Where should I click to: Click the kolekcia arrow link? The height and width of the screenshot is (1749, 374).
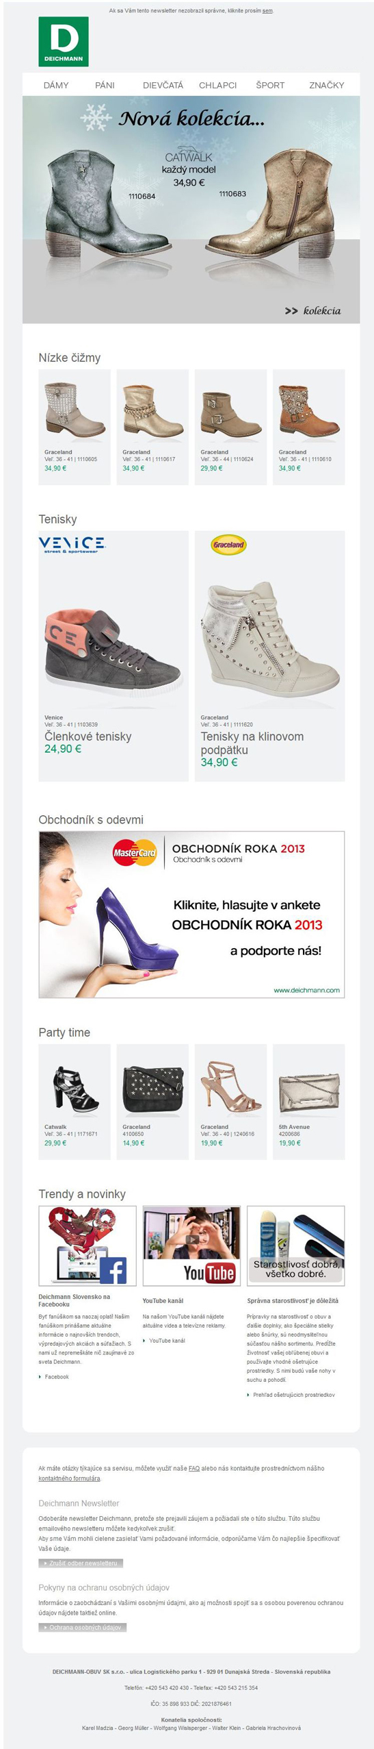(312, 310)
